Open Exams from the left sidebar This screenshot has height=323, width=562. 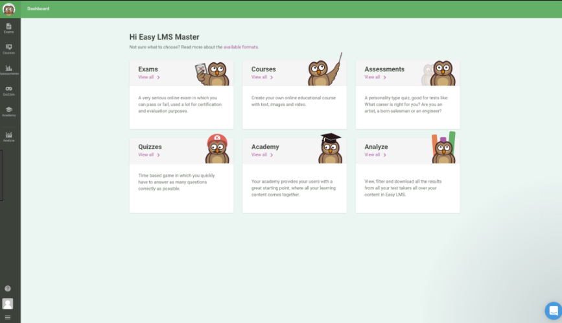pos(8,29)
